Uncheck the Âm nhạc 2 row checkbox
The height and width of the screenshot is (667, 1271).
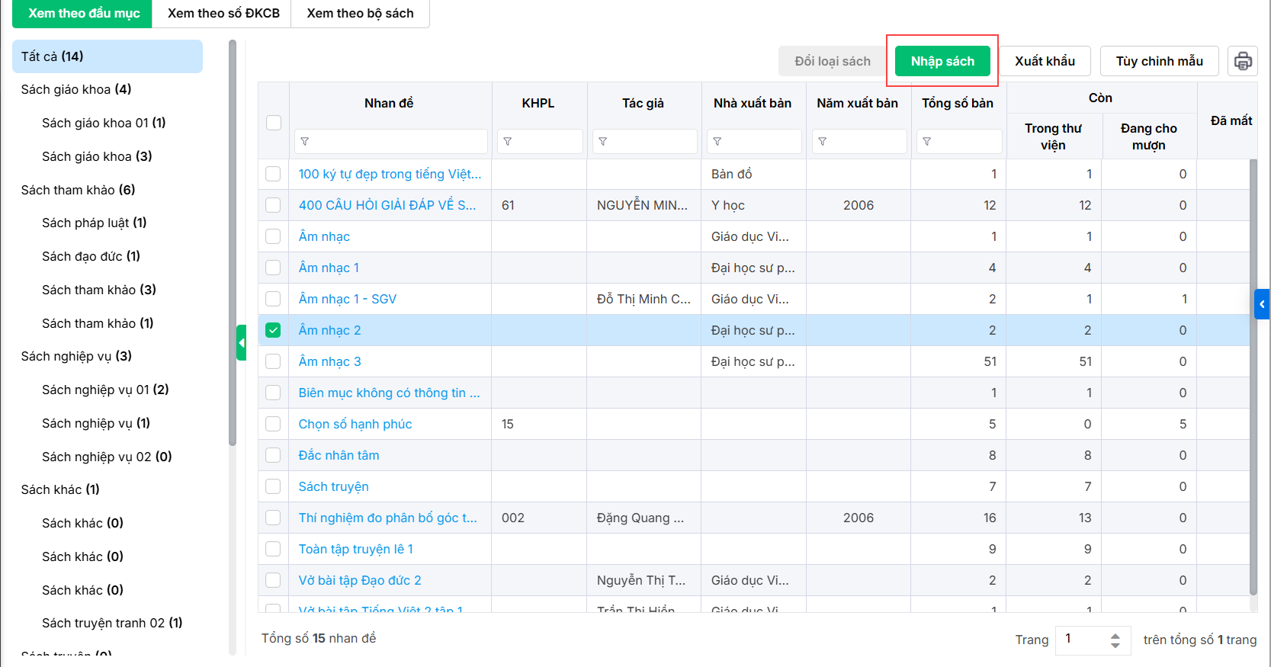pyautogui.click(x=273, y=330)
